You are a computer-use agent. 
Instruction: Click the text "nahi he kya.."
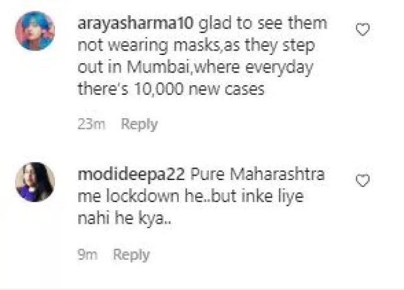(x=124, y=219)
